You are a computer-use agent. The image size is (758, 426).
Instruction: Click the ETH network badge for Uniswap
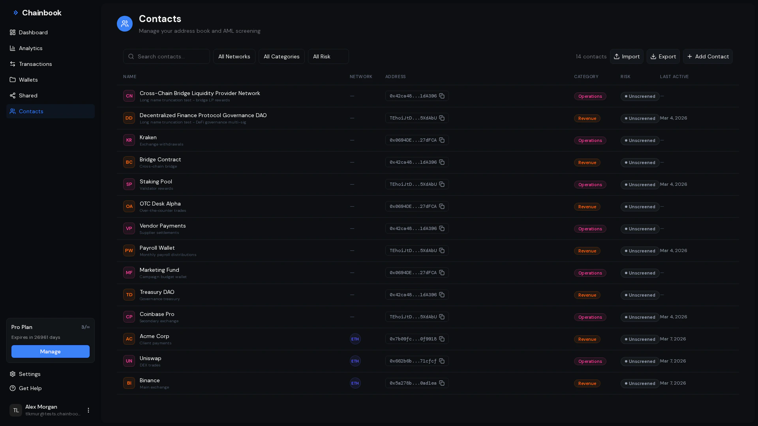355,361
